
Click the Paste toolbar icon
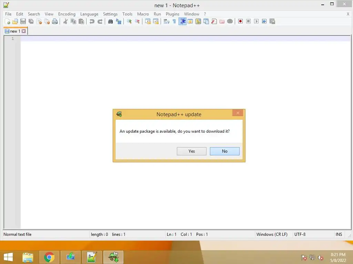click(81, 21)
